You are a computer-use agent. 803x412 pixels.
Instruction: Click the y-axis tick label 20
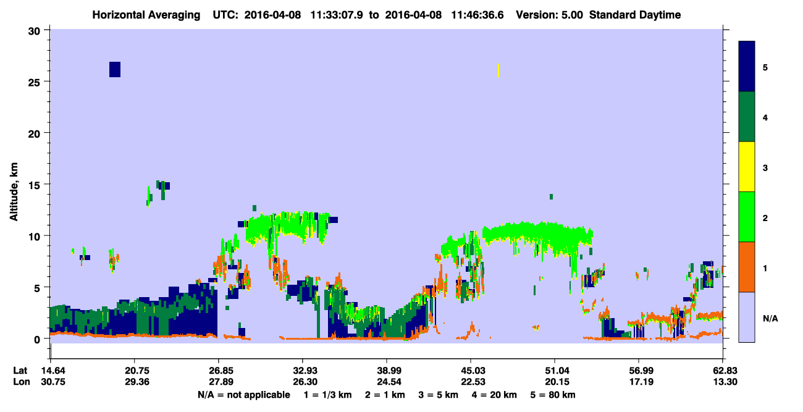(35, 133)
